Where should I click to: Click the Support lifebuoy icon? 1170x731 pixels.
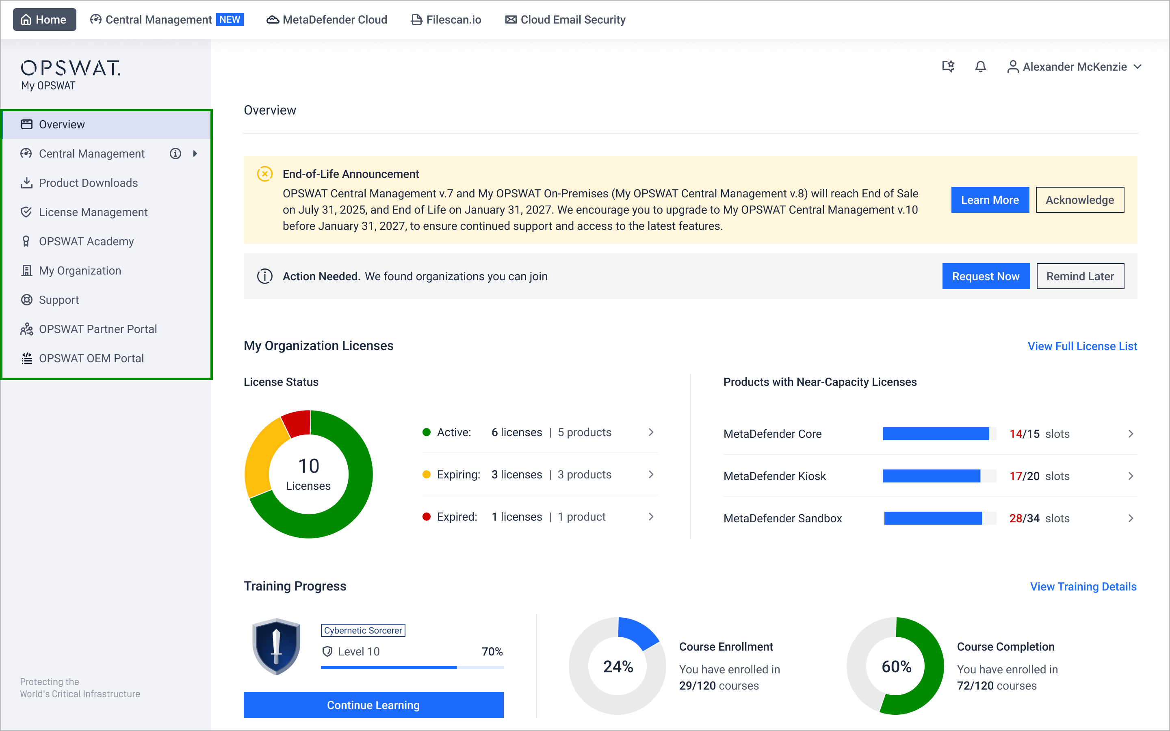[x=26, y=300]
